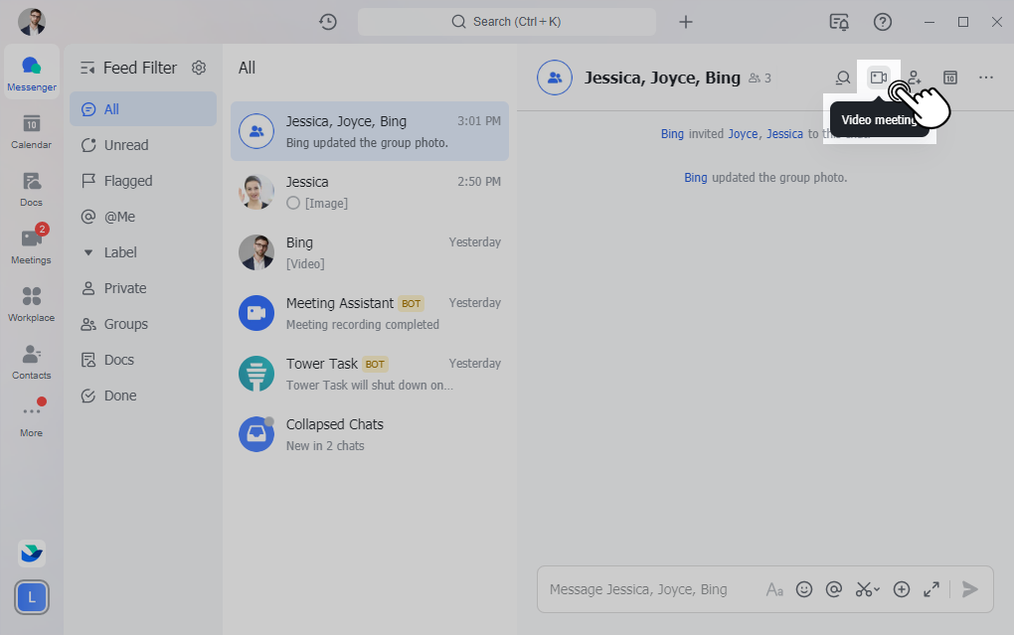Click the search in chat icon
This screenshot has width=1014, height=635.
click(x=843, y=78)
